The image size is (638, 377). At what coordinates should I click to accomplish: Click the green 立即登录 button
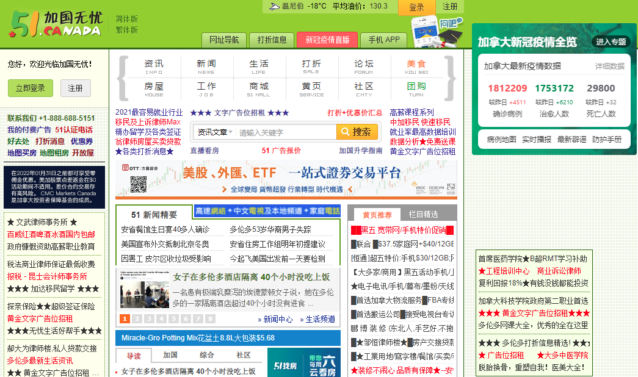coord(31,88)
